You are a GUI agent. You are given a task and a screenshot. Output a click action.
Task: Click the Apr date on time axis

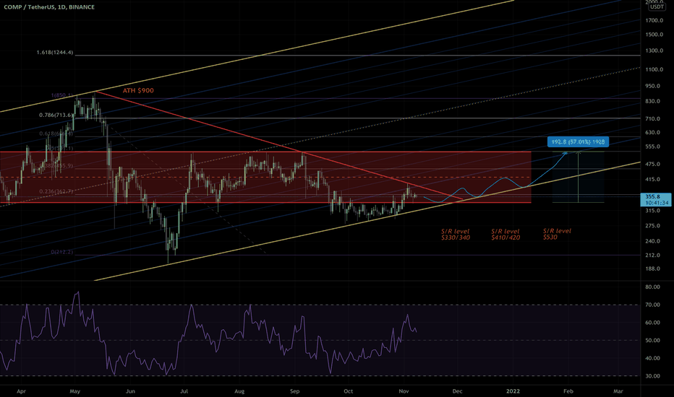pos(21,391)
